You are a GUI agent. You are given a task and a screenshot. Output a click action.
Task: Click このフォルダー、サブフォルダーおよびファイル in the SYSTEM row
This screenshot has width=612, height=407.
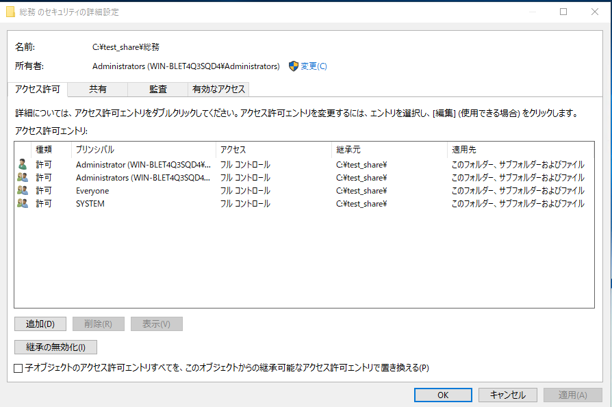coord(518,204)
